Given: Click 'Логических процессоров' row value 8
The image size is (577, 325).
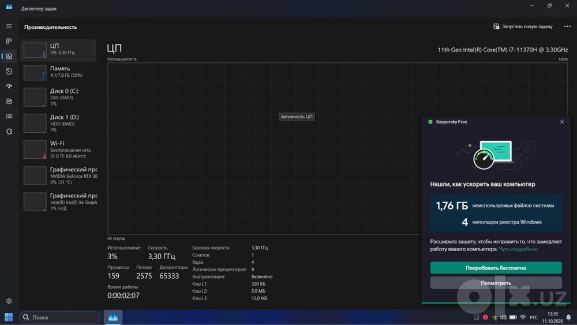Looking at the screenshot, I should pyautogui.click(x=253, y=270).
